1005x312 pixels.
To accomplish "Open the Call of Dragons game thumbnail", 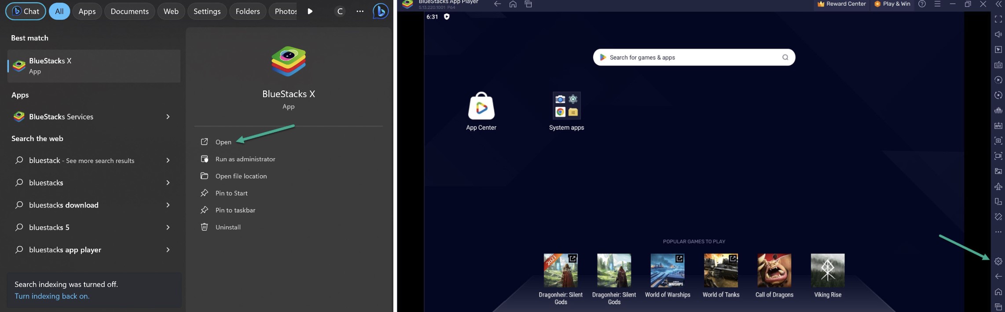I will 774,270.
